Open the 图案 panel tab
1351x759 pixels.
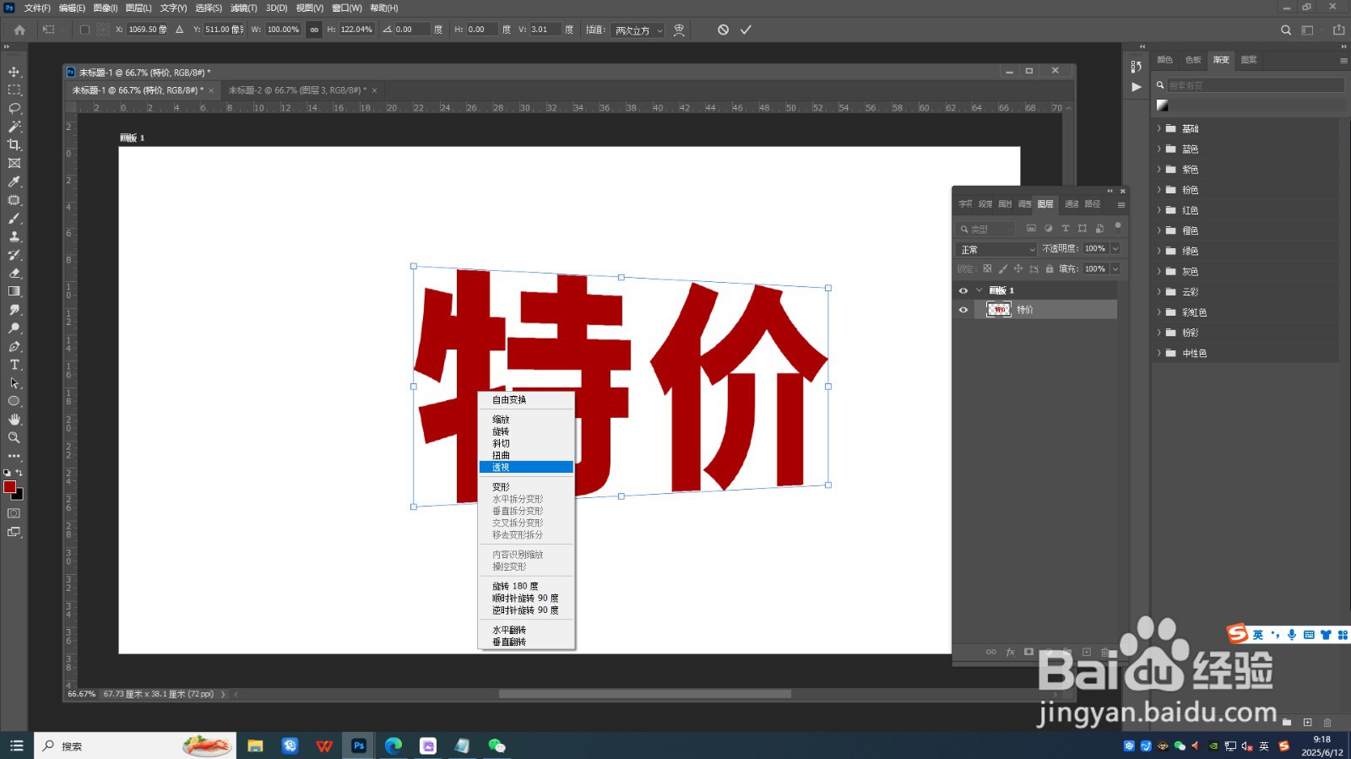1249,60
